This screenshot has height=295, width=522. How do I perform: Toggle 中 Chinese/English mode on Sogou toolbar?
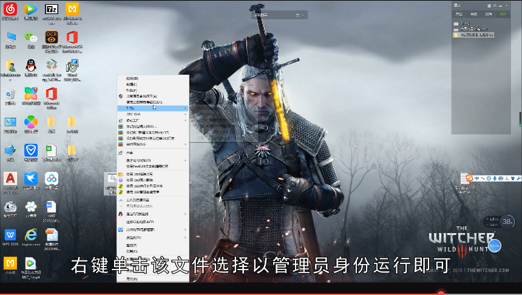point(476,178)
